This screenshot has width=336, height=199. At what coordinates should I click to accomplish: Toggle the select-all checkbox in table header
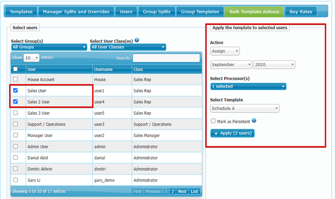[15, 69]
